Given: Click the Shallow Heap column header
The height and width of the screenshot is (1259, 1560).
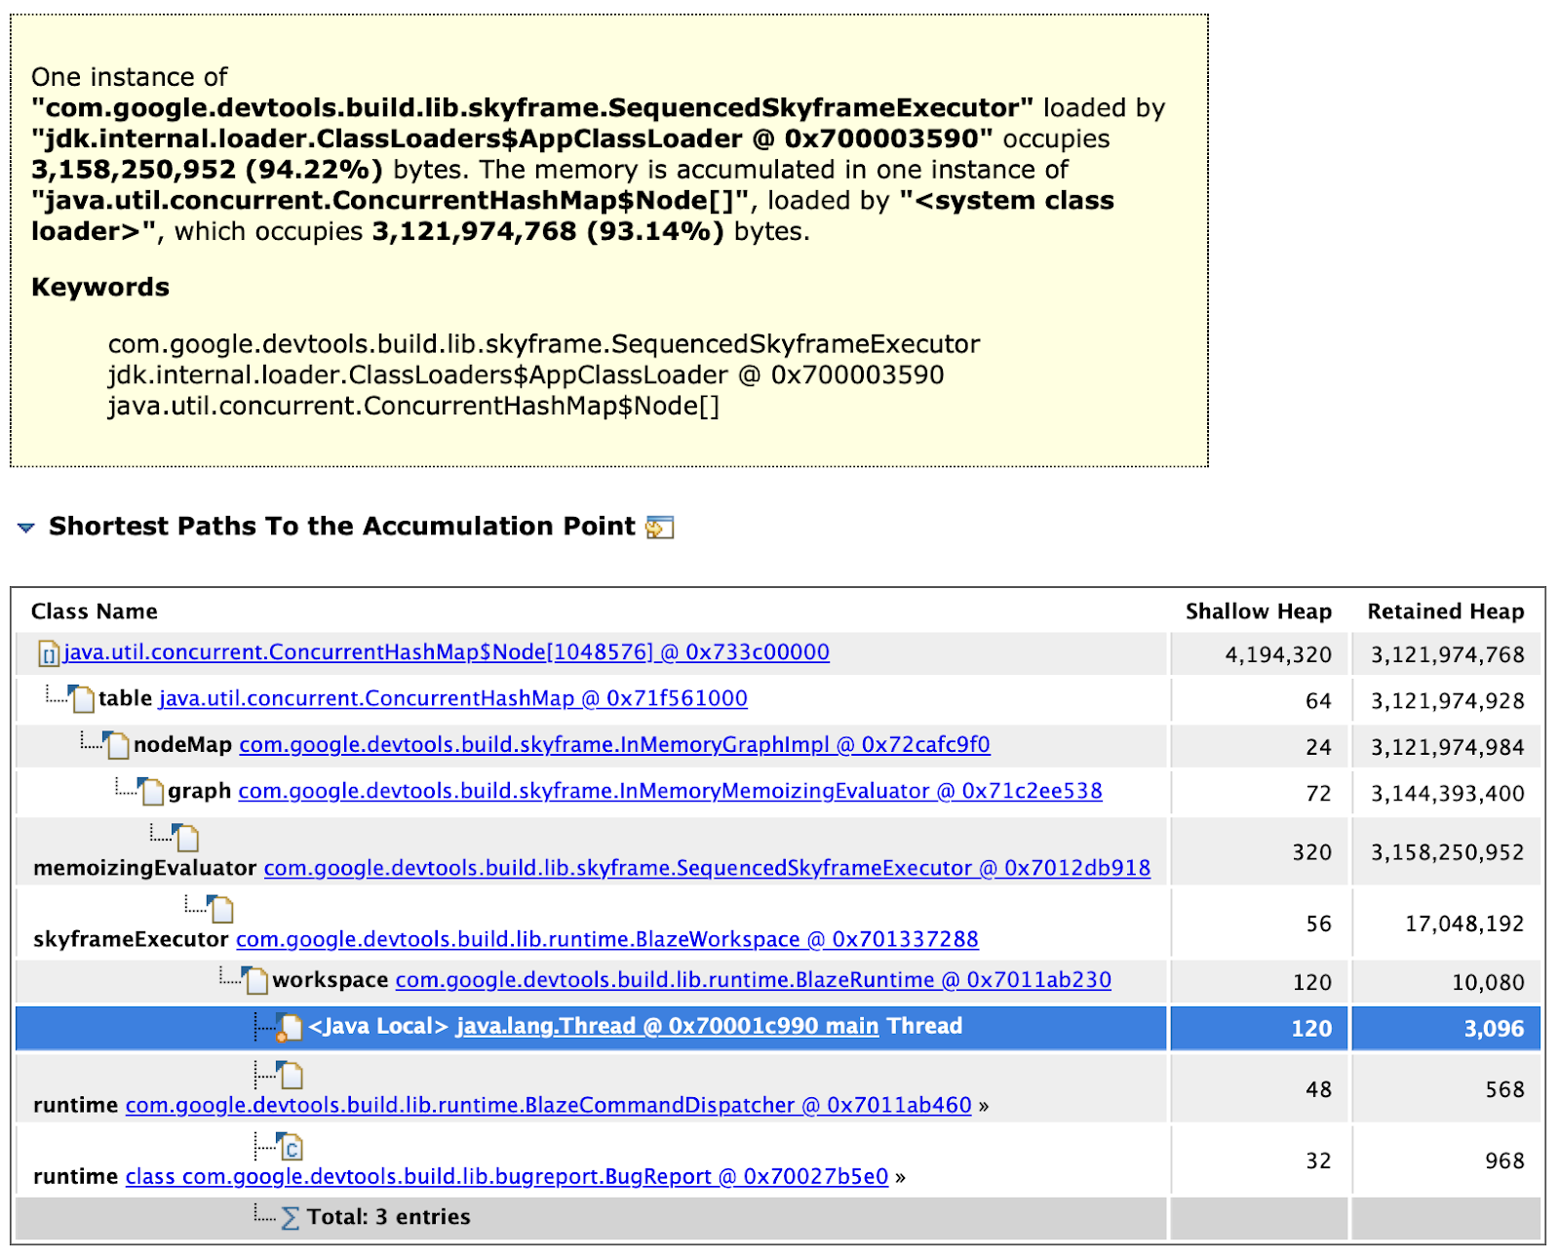Looking at the screenshot, I should coord(1258,611).
